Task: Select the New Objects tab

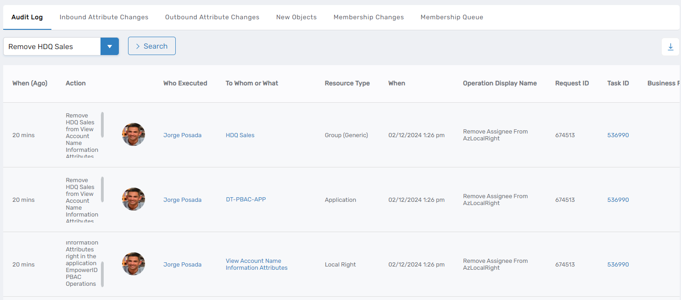Action: [x=296, y=17]
